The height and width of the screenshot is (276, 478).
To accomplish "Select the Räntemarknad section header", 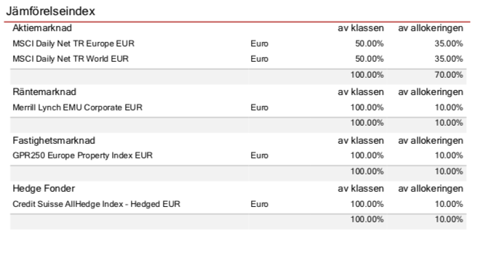I will pos(44,92).
